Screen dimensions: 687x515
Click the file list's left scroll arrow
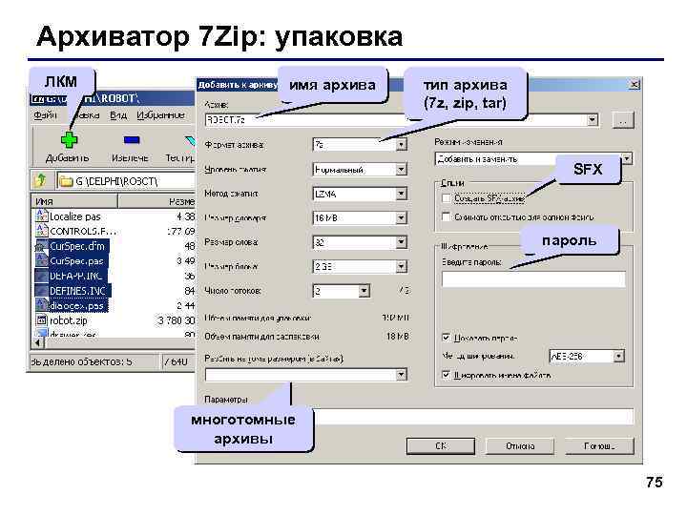click(38, 342)
